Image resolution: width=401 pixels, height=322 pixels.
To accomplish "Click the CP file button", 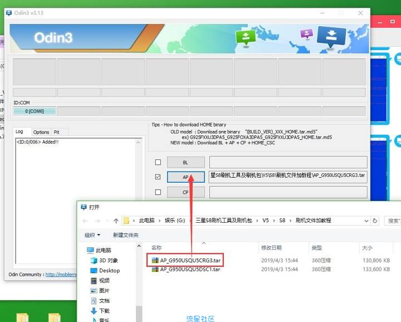I will pos(186,192).
